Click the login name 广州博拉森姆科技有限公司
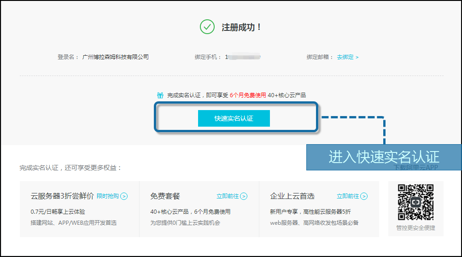This screenshot has height=257, width=462. [115, 57]
